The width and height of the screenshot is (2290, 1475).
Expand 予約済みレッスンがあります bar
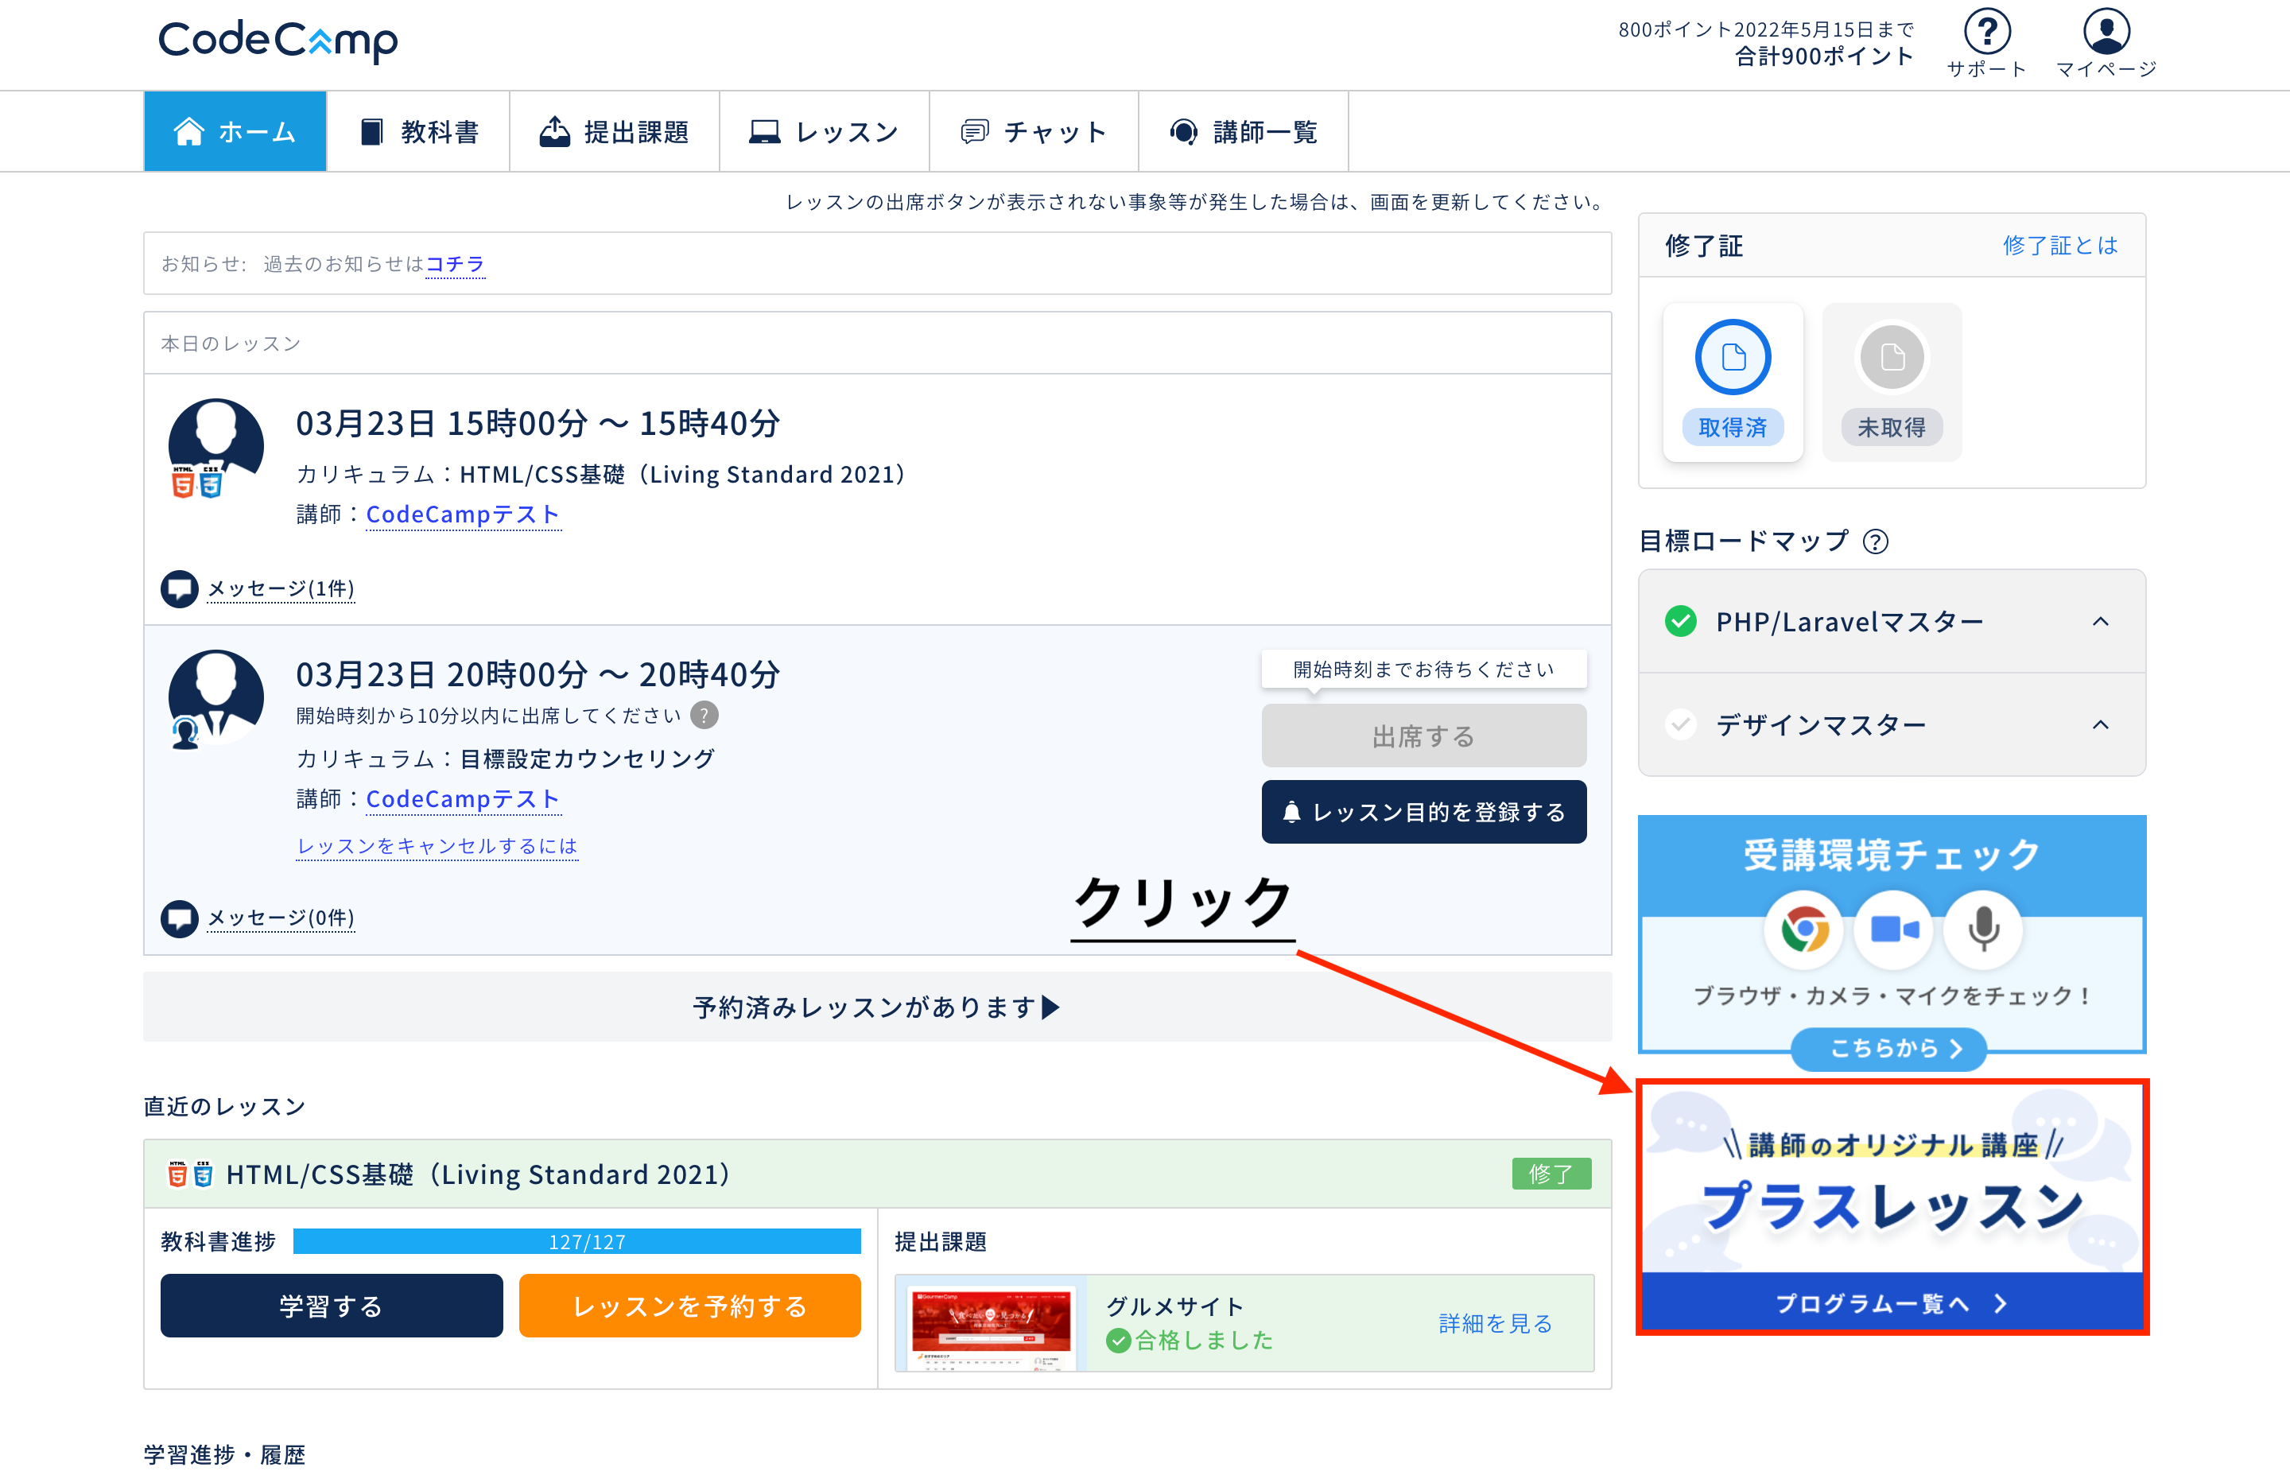point(876,1007)
